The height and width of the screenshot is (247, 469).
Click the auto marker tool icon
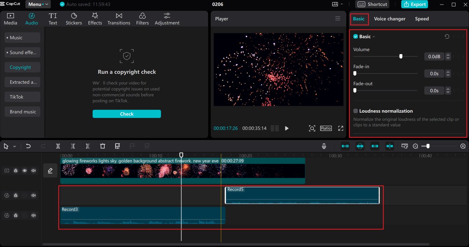pos(117,146)
